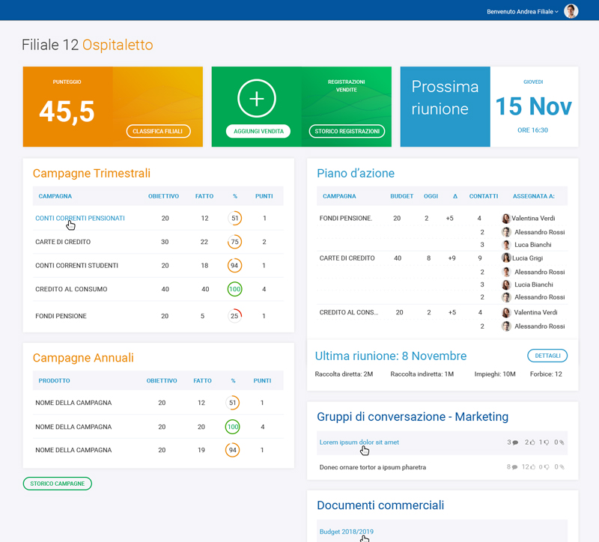Click Assegnata A: column header

[534, 196]
